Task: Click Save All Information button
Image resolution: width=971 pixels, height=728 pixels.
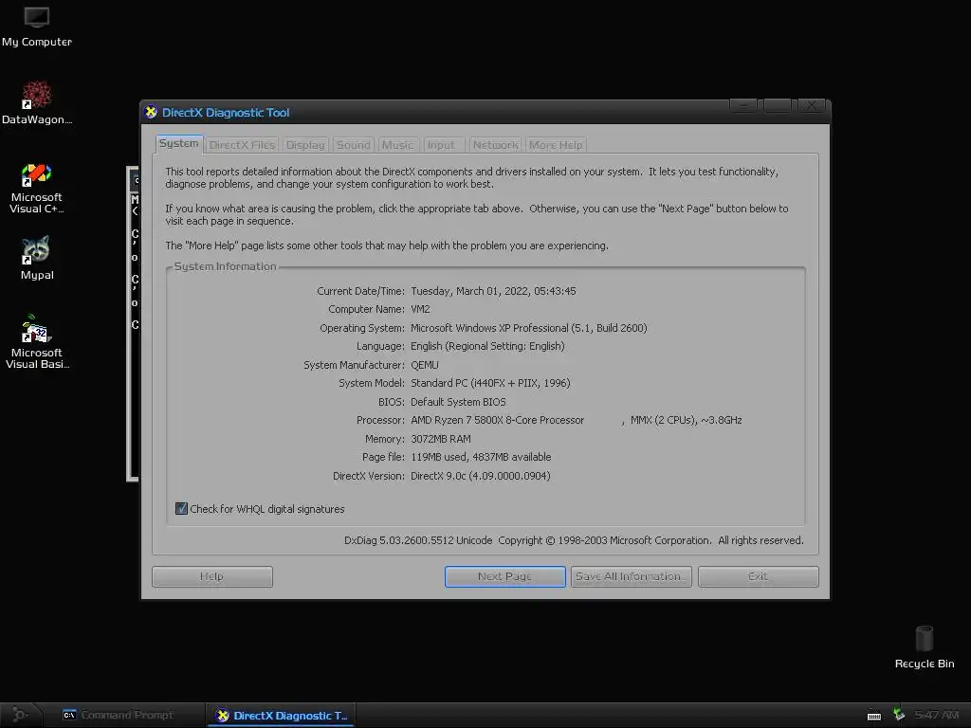Action: tap(631, 576)
